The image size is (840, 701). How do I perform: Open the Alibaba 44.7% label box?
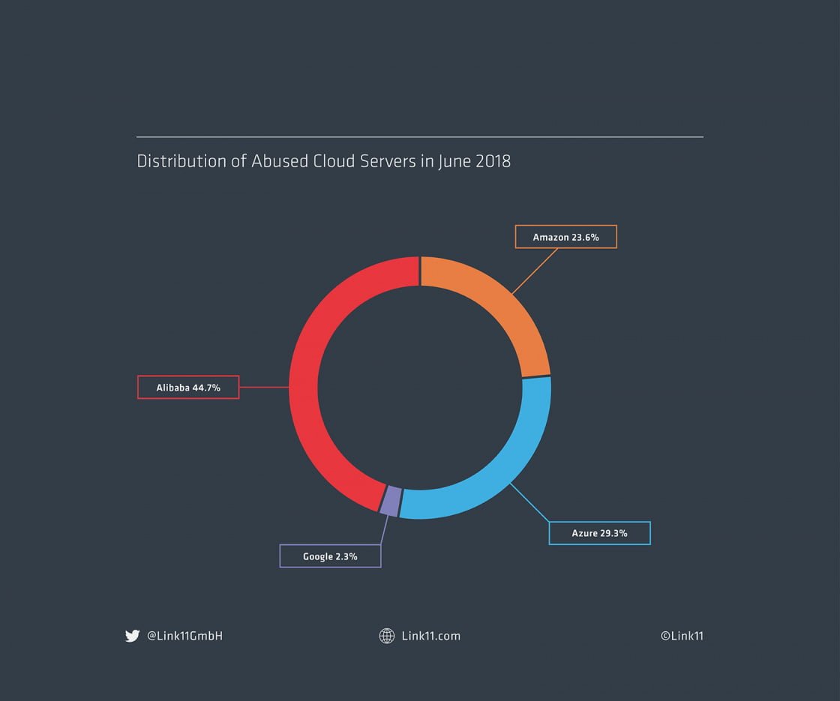pos(188,387)
